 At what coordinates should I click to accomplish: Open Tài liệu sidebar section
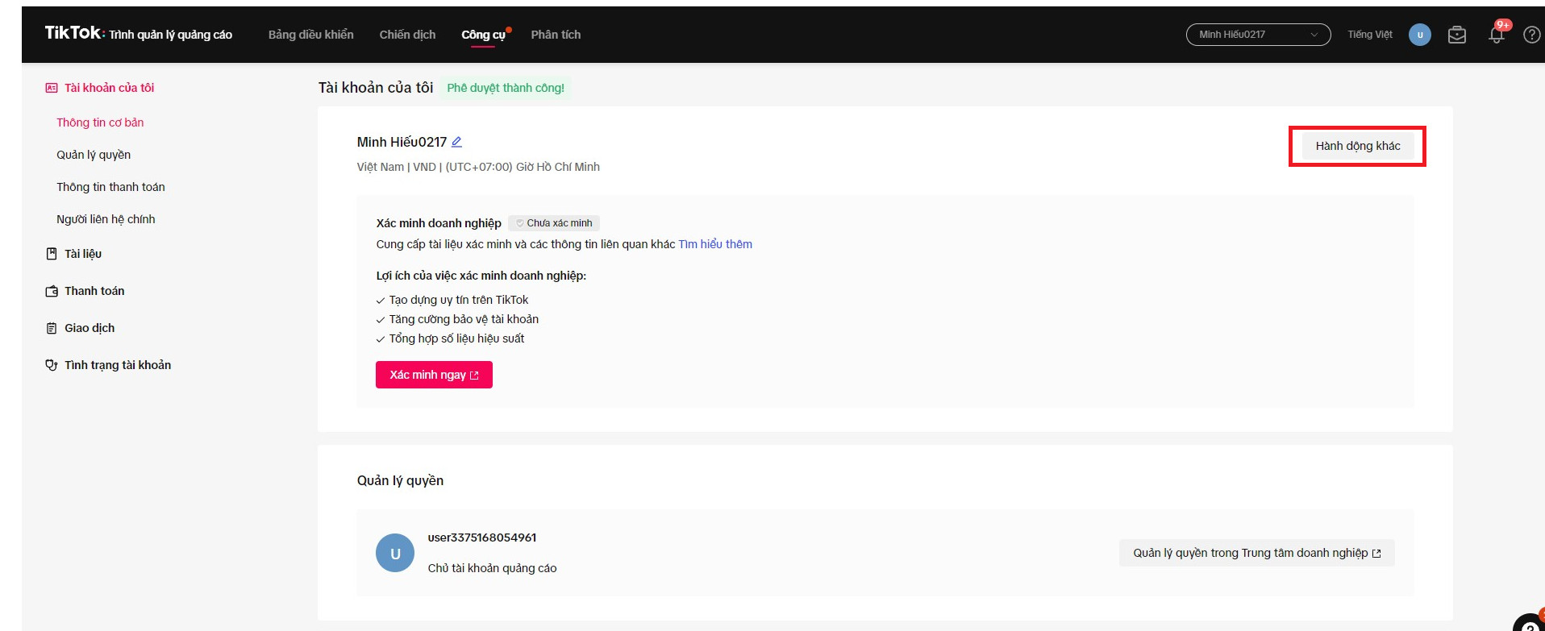tap(83, 254)
